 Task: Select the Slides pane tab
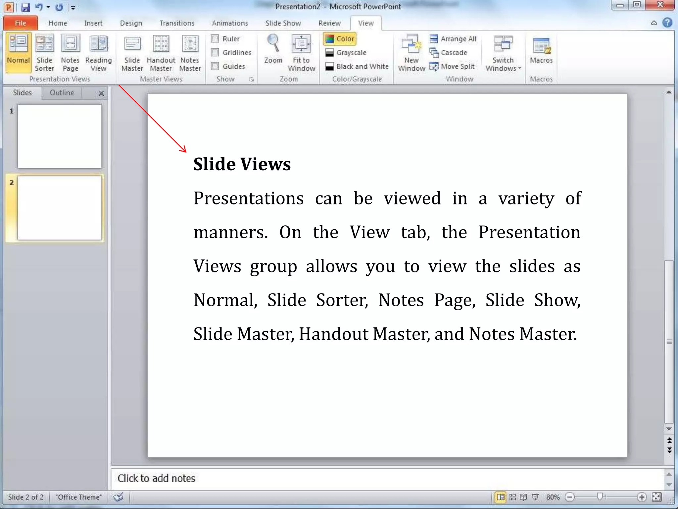[x=22, y=93]
